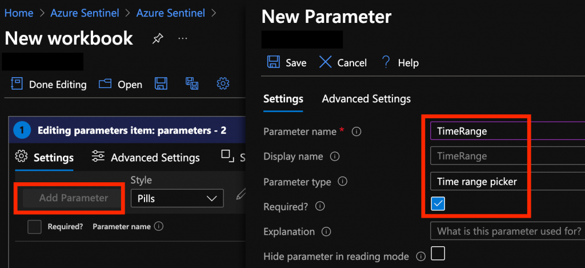Click the first Azure Sentinel breadcrumb

click(85, 13)
